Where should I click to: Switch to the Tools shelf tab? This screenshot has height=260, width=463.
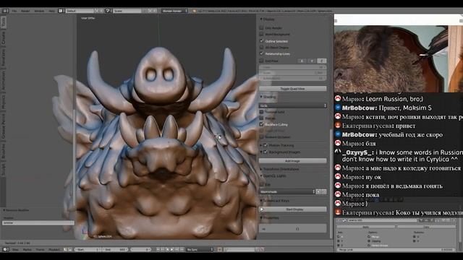point(3,22)
